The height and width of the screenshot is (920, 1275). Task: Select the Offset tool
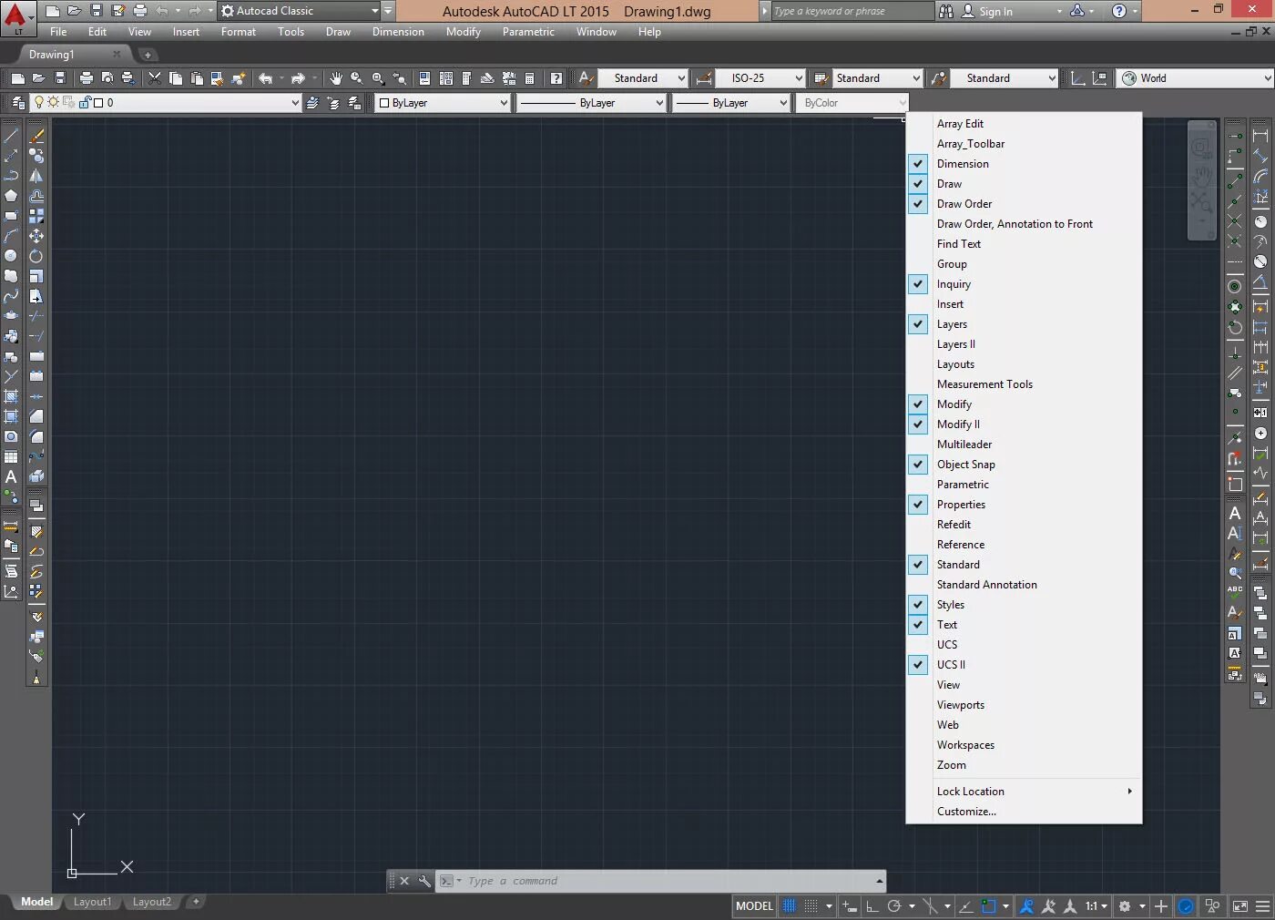coord(36,196)
